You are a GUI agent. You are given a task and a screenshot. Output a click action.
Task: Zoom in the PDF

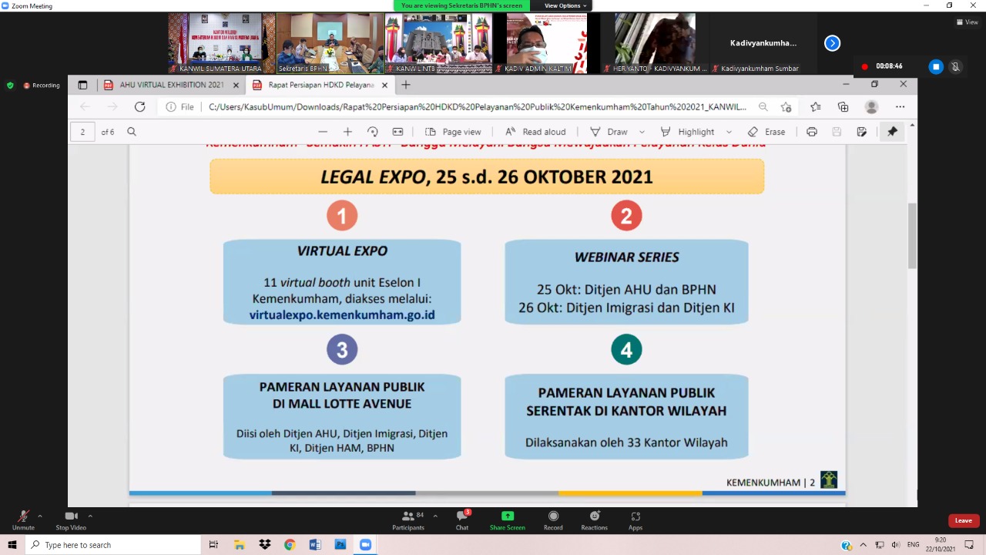click(347, 132)
